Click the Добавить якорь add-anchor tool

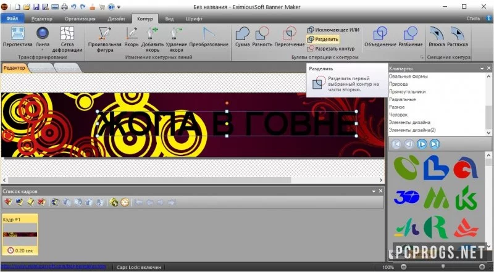[153, 39]
